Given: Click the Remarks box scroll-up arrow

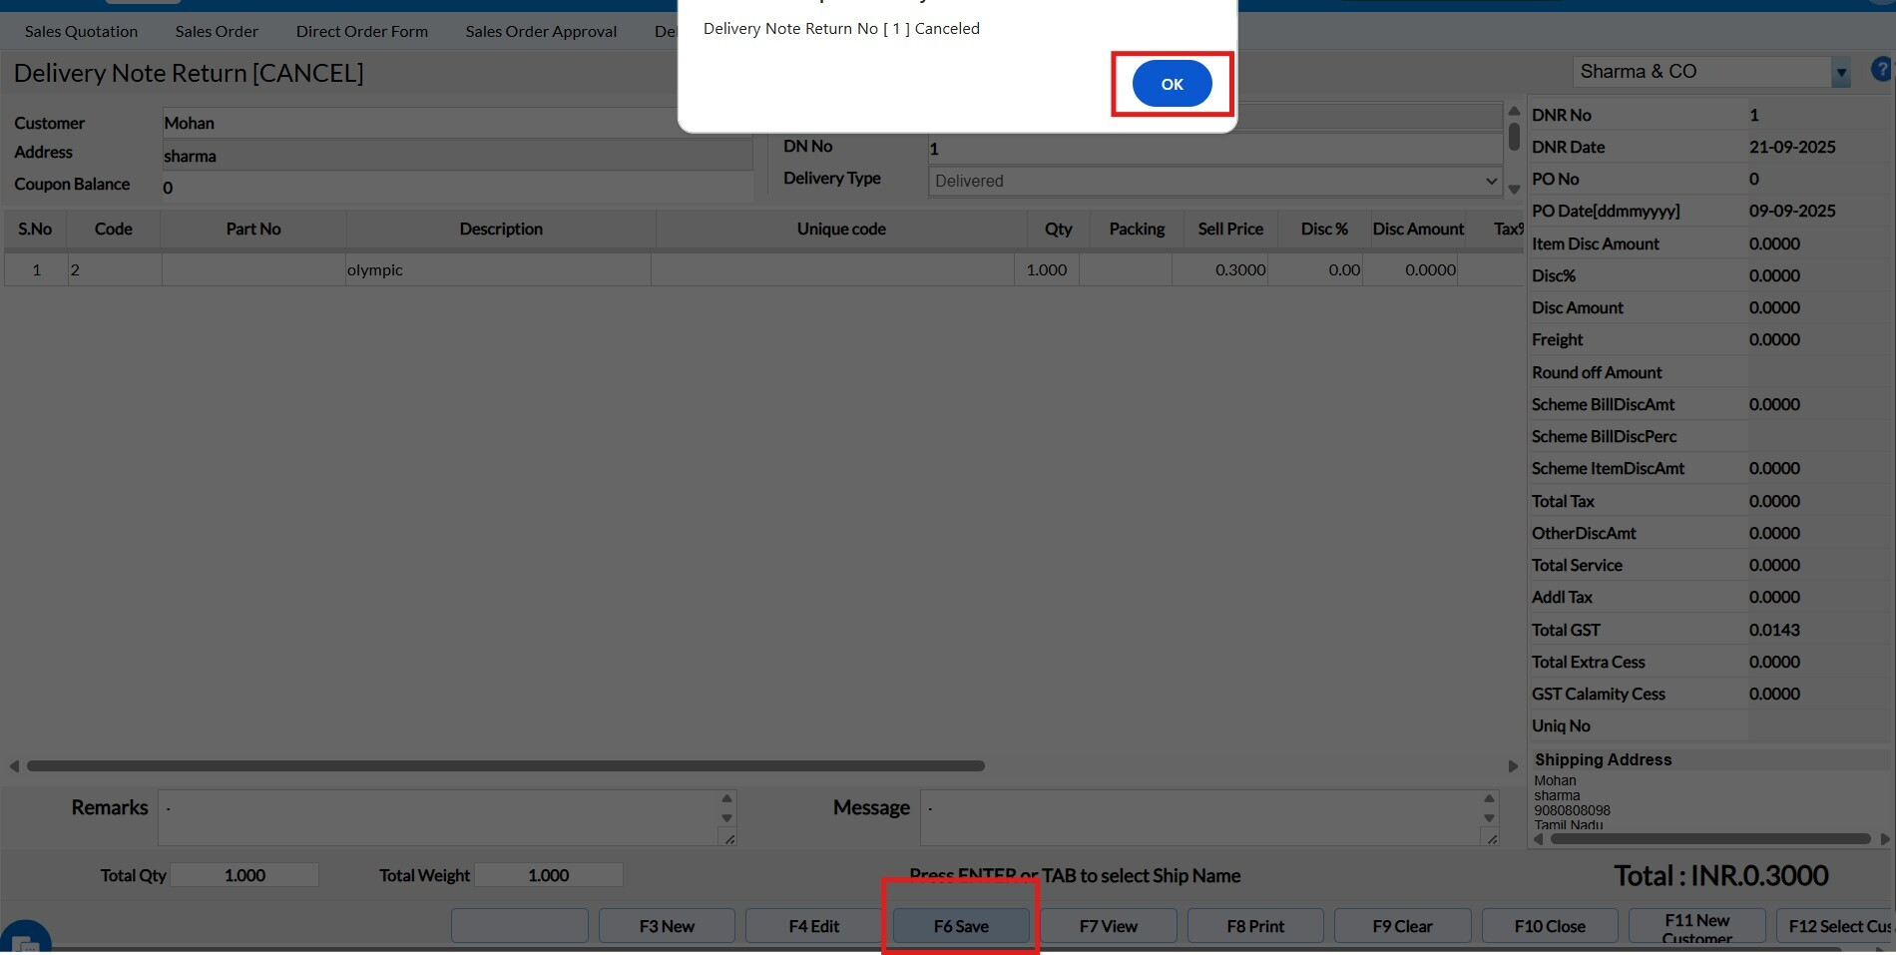Looking at the screenshot, I should pyautogui.click(x=726, y=798).
